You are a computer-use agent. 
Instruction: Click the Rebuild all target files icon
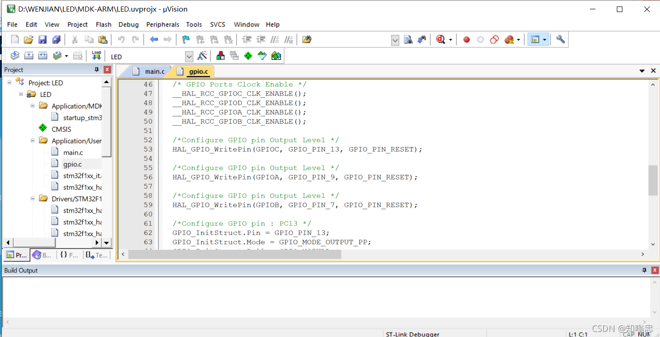[x=43, y=56]
